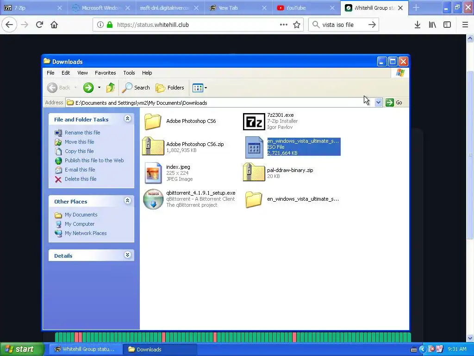Select the 7z2301.exe installer icon

[x=254, y=122]
